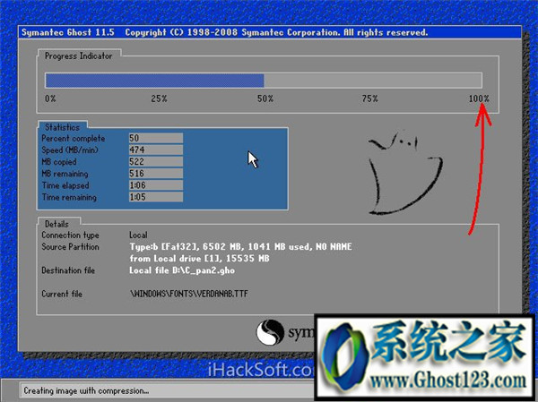The width and height of the screenshot is (538, 402).
Task: Click the 'from Local drive [1], 15535 MB' line
Action: (199, 259)
